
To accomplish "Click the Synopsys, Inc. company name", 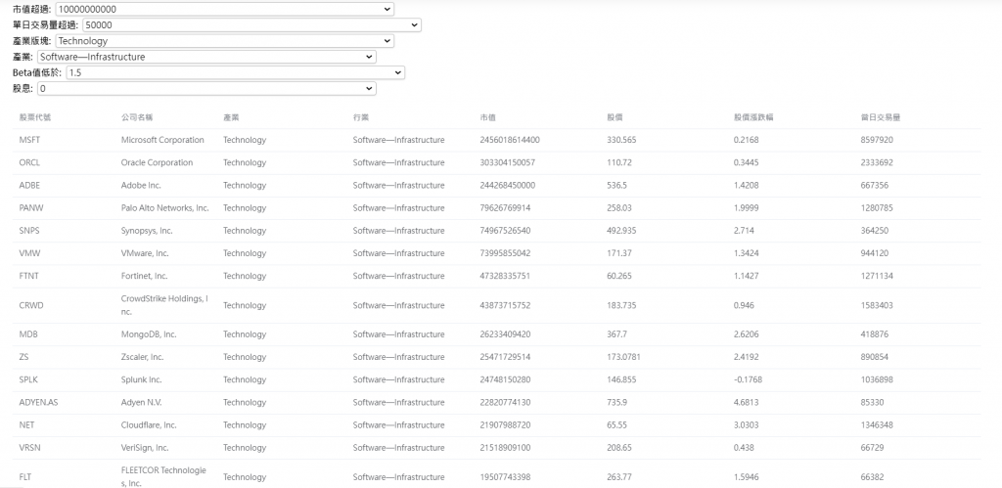I will (147, 231).
